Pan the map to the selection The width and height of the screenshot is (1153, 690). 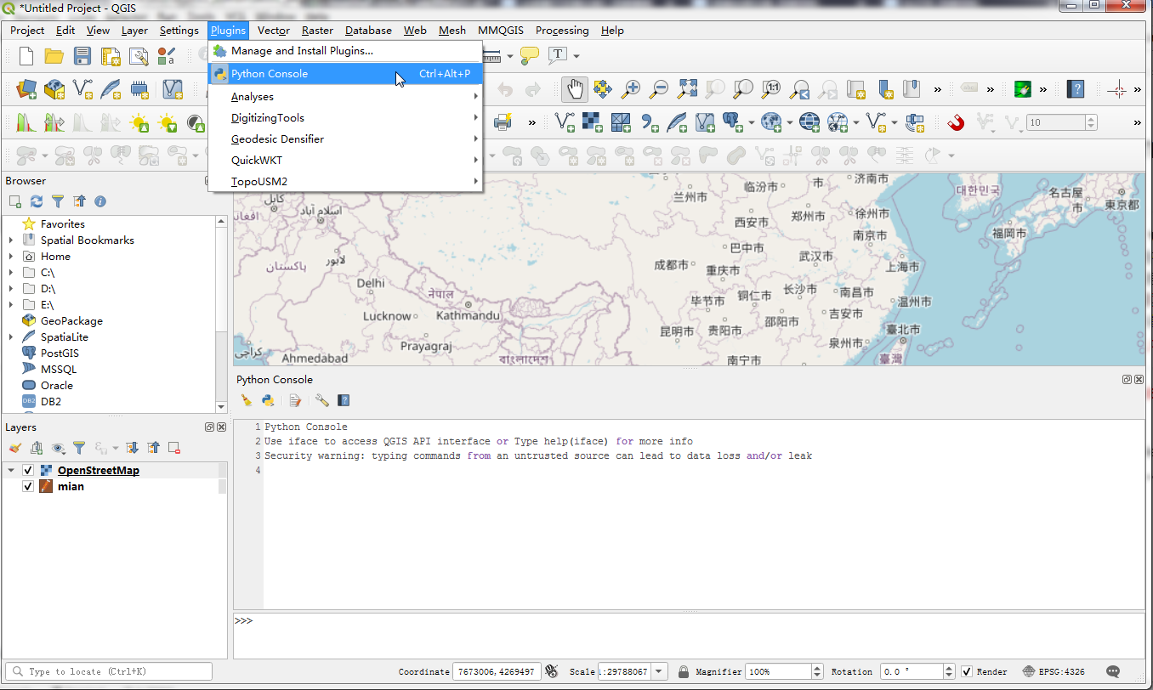coord(603,88)
